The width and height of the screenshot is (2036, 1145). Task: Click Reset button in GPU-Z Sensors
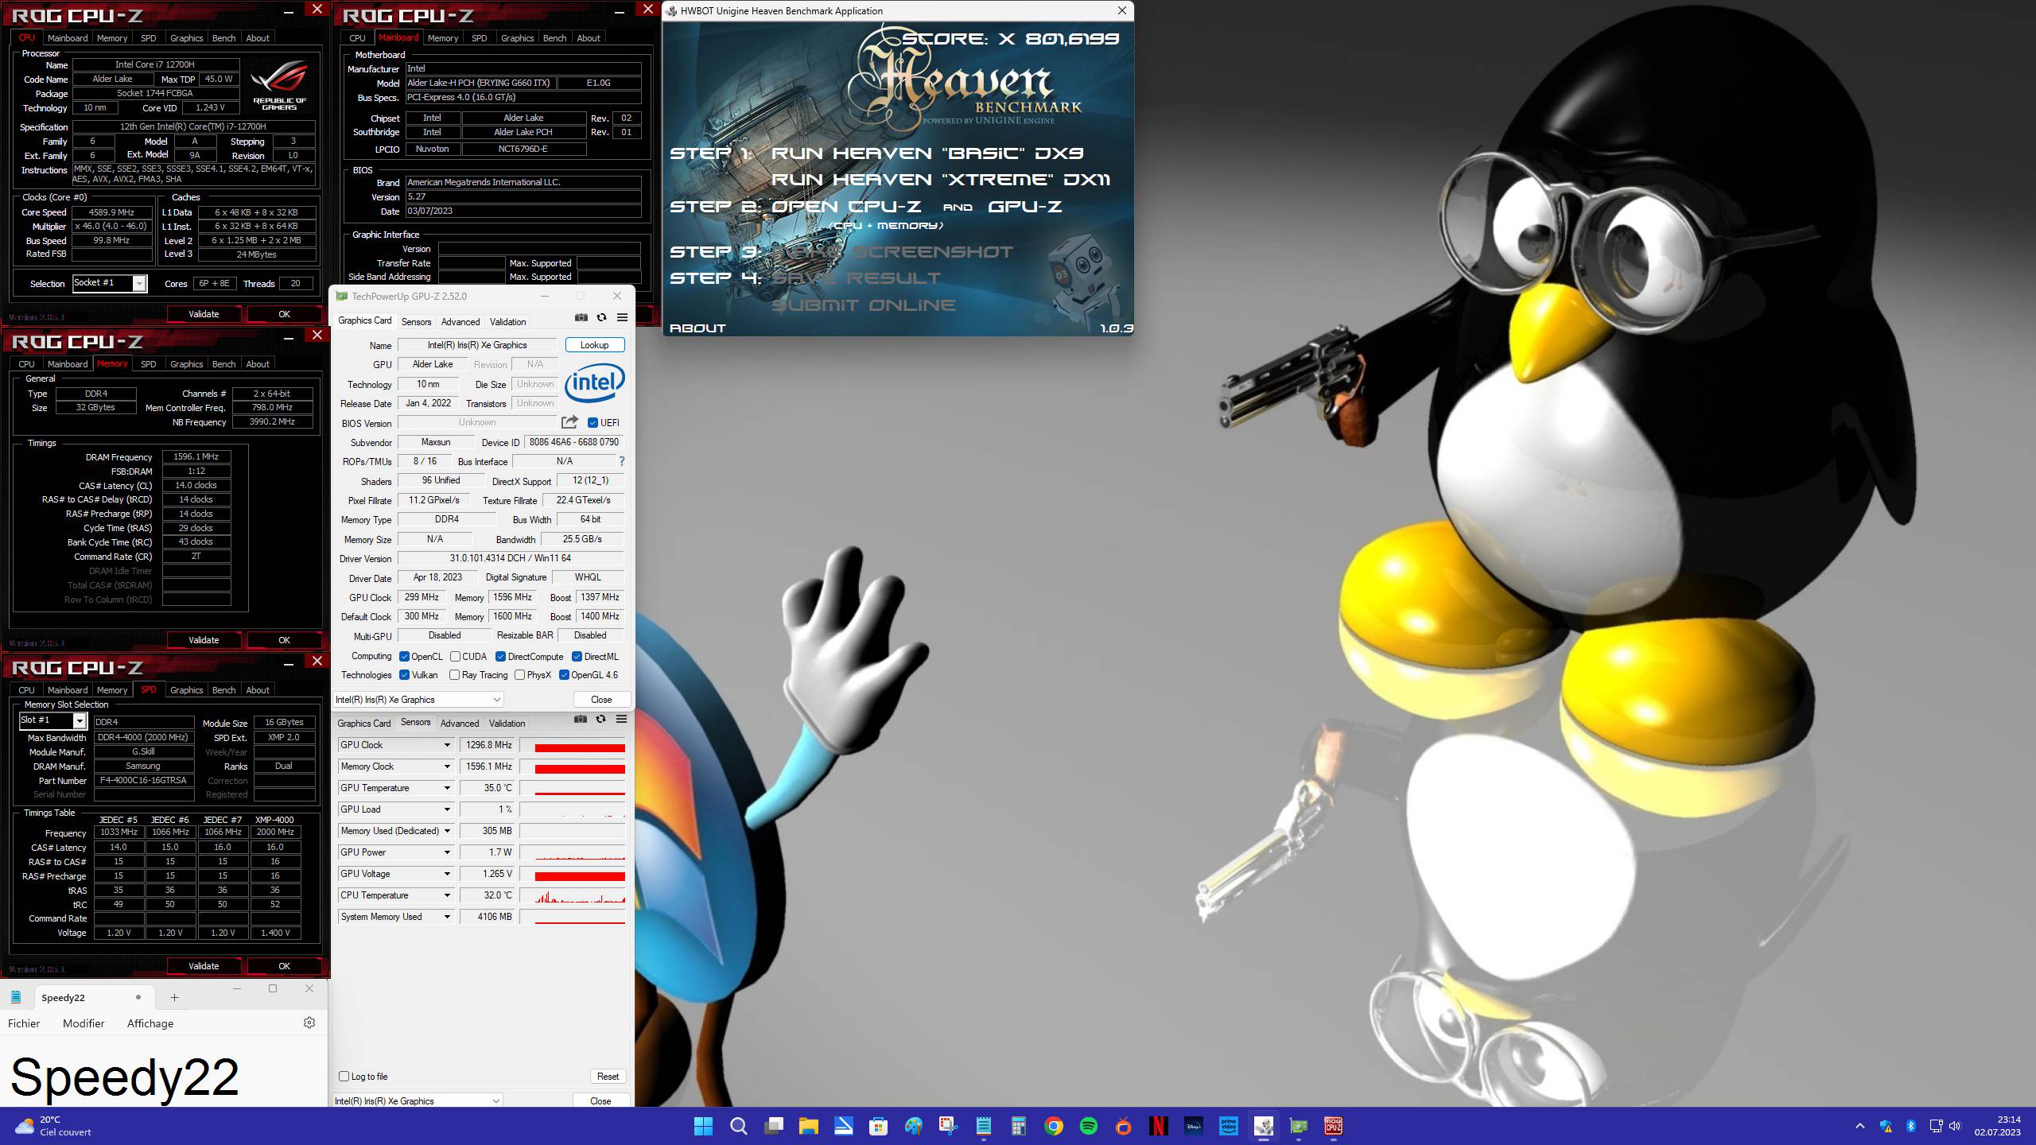tap(608, 1077)
